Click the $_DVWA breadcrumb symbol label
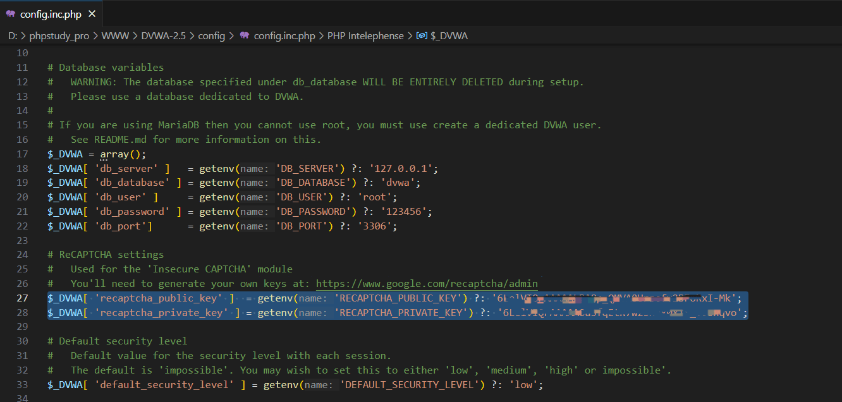 tap(449, 36)
